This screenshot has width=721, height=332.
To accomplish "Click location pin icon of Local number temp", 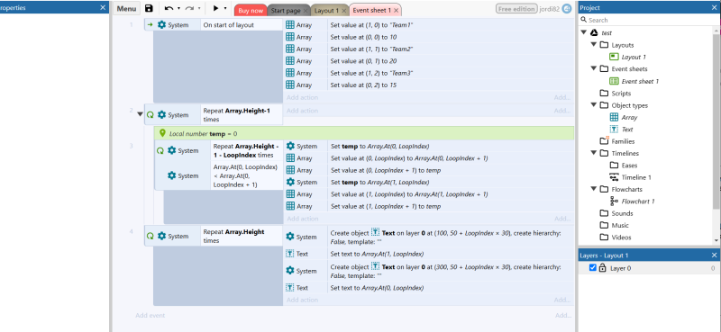I will coord(162,133).
